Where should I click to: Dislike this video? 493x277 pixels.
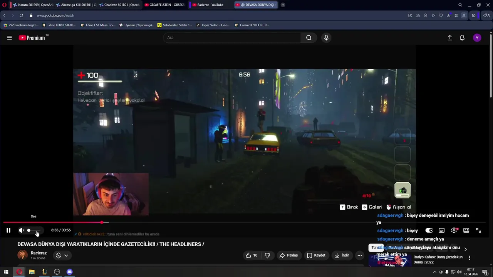pyautogui.click(x=267, y=255)
